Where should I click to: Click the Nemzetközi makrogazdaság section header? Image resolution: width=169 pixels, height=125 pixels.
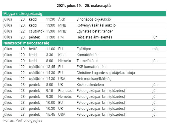tap(84, 43)
